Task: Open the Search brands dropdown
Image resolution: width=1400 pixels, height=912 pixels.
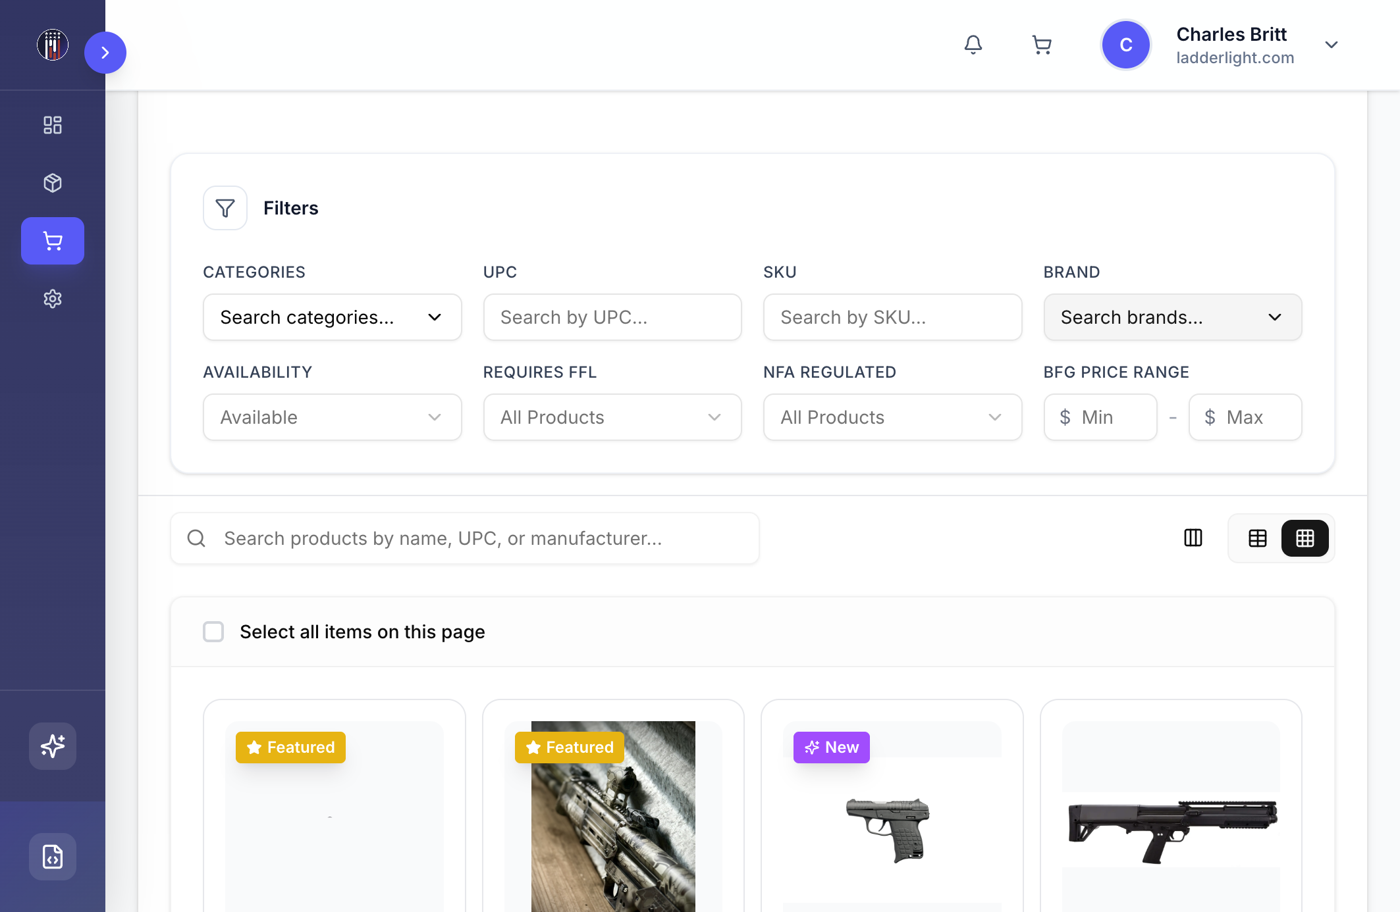Action: [x=1173, y=317]
